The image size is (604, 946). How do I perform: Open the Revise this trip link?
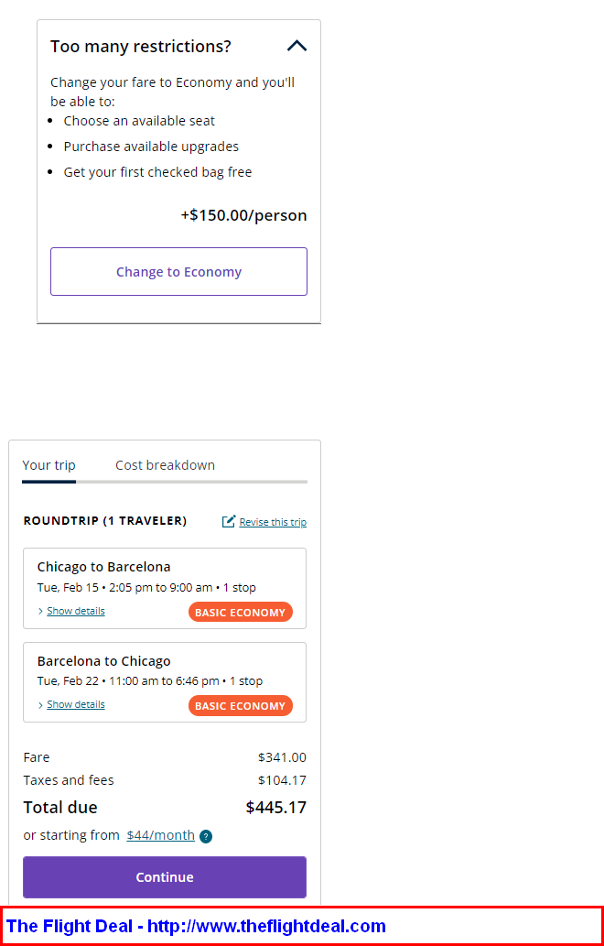[273, 522]
